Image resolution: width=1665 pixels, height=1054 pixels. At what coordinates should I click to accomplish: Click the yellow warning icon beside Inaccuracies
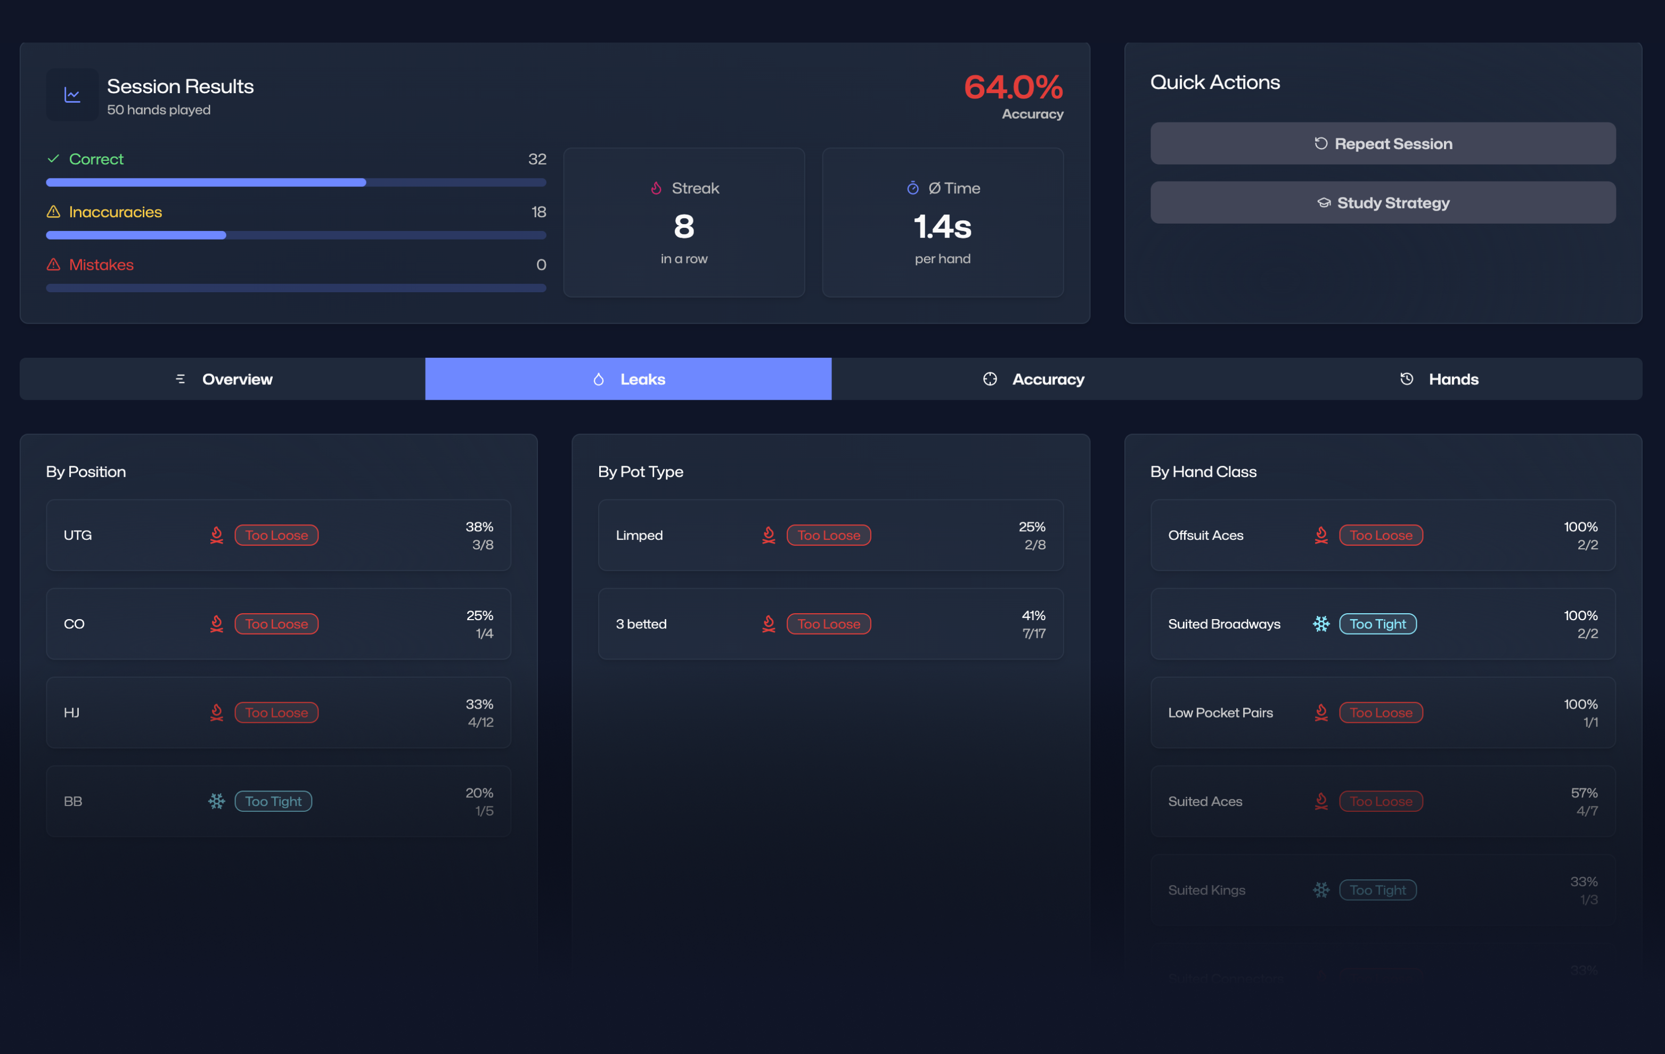(x=53, y=211)
